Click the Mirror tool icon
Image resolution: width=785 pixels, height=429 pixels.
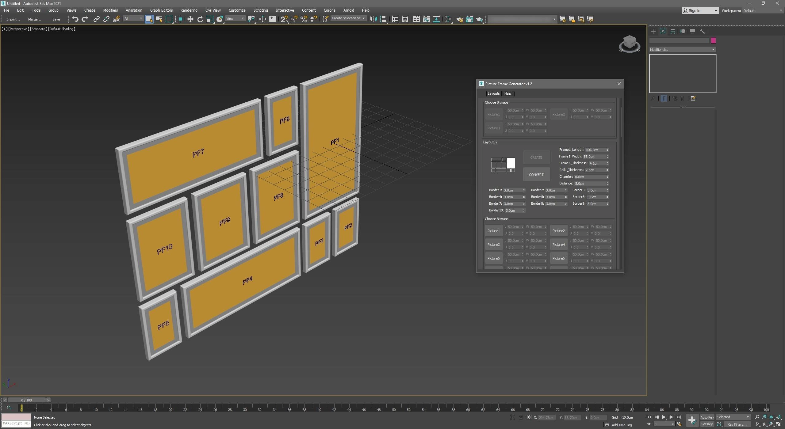[x=373, y=19]
